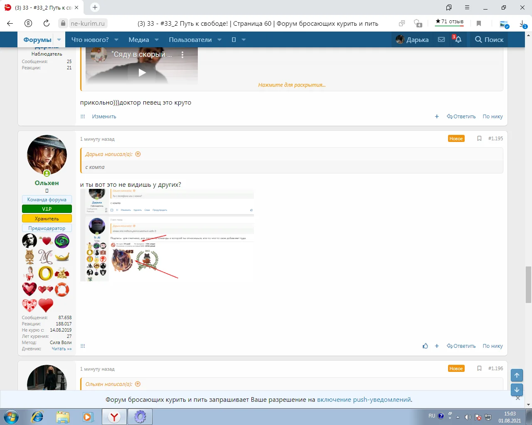Click the Предмодератор badge
This screenshot has width=532, height=425.
[47, 228]
